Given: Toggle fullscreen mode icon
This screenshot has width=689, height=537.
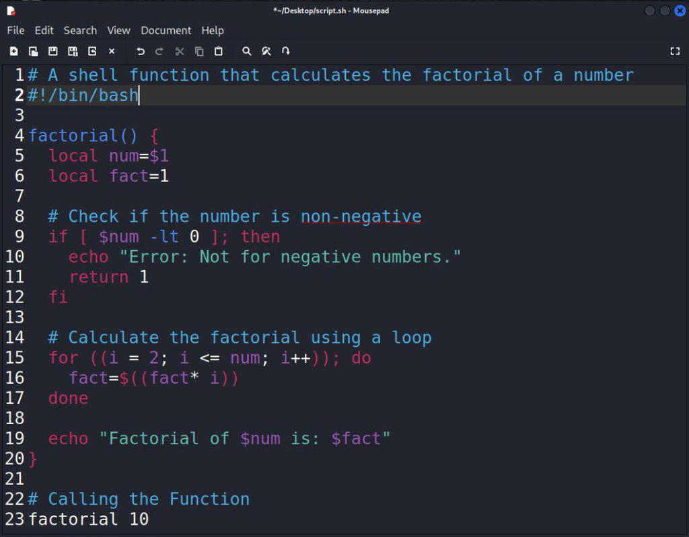Looking at the screenshot, I should (x=675, y=51).
